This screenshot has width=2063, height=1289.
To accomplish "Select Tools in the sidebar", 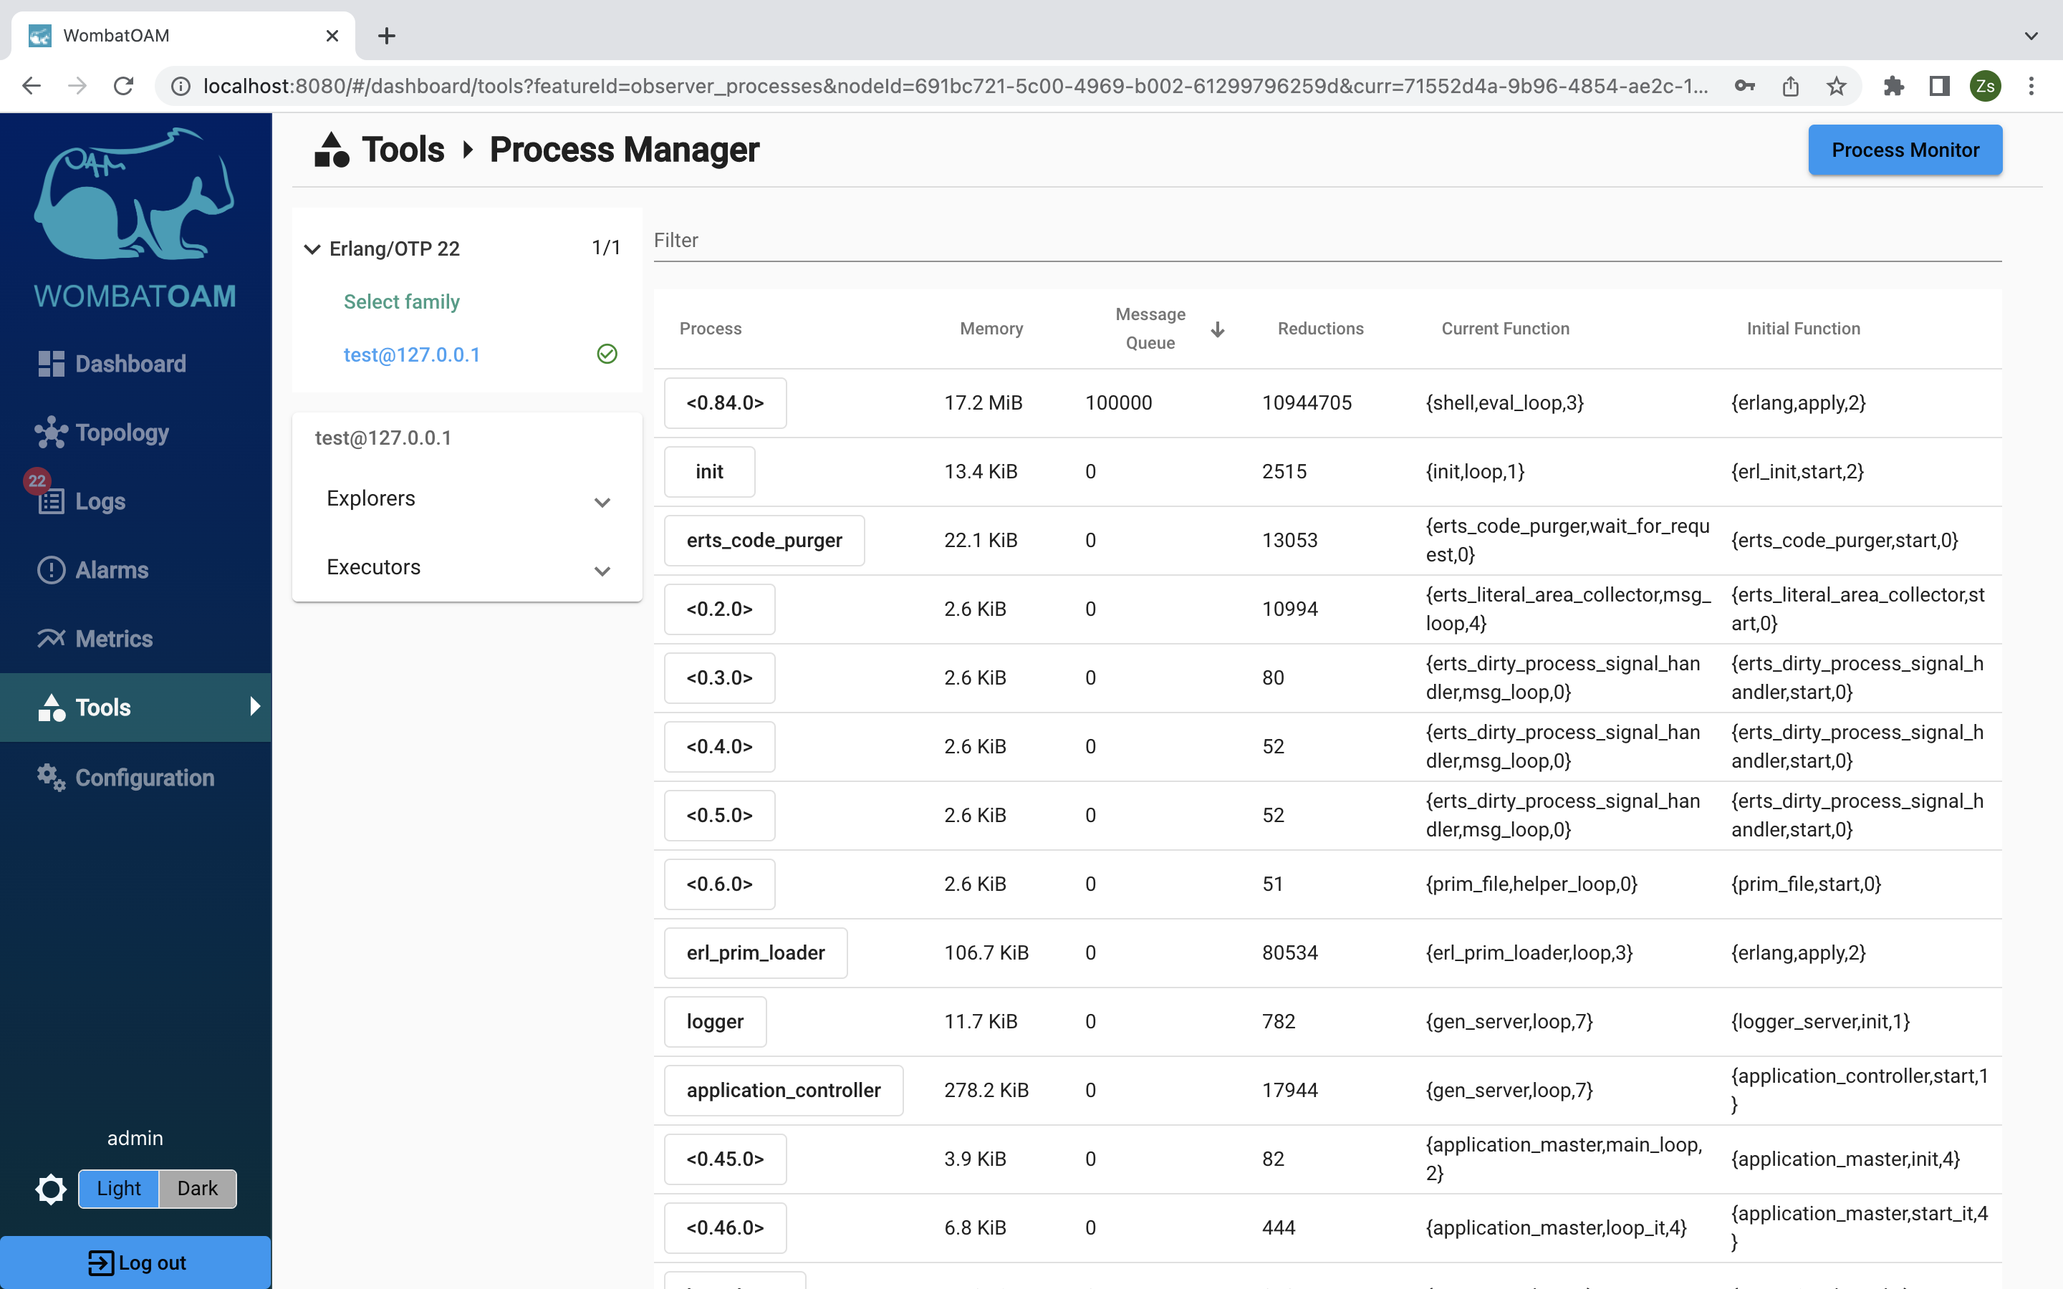I will tap(135, 707).
